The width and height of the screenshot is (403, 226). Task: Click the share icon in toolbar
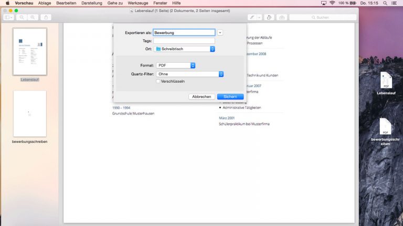click(x=46, y=17)
